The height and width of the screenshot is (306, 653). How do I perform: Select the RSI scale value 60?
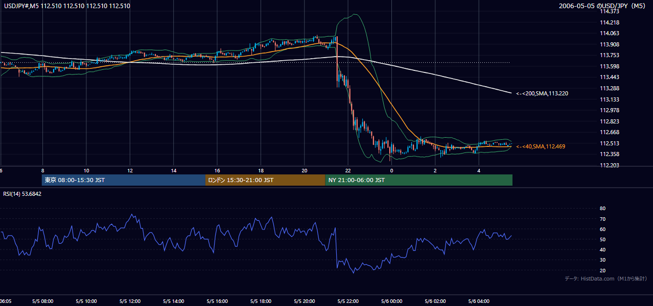[x=602, y=229]
